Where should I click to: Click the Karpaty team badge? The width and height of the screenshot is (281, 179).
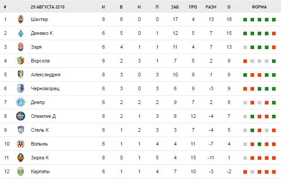pyautogui.click(x=20, y=171)
